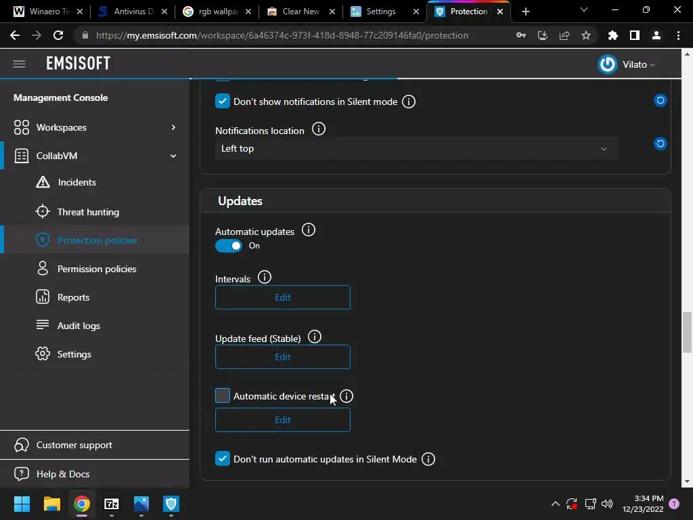
Task: Open the taskbar clock and date
Action: coord(643,504)
